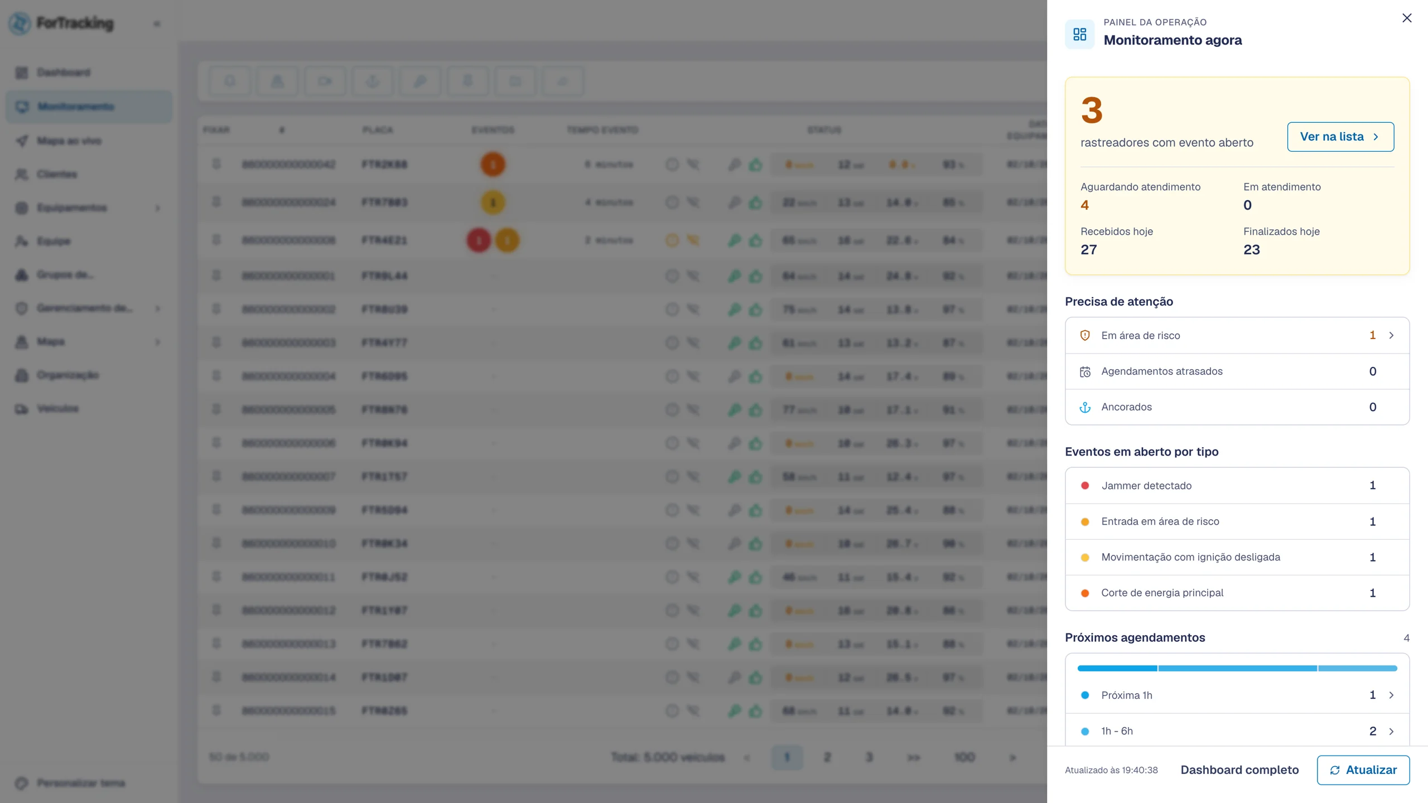Select the Ancorados row
The width and height of the screenshot is (1428, 803).
point(1237,407)
